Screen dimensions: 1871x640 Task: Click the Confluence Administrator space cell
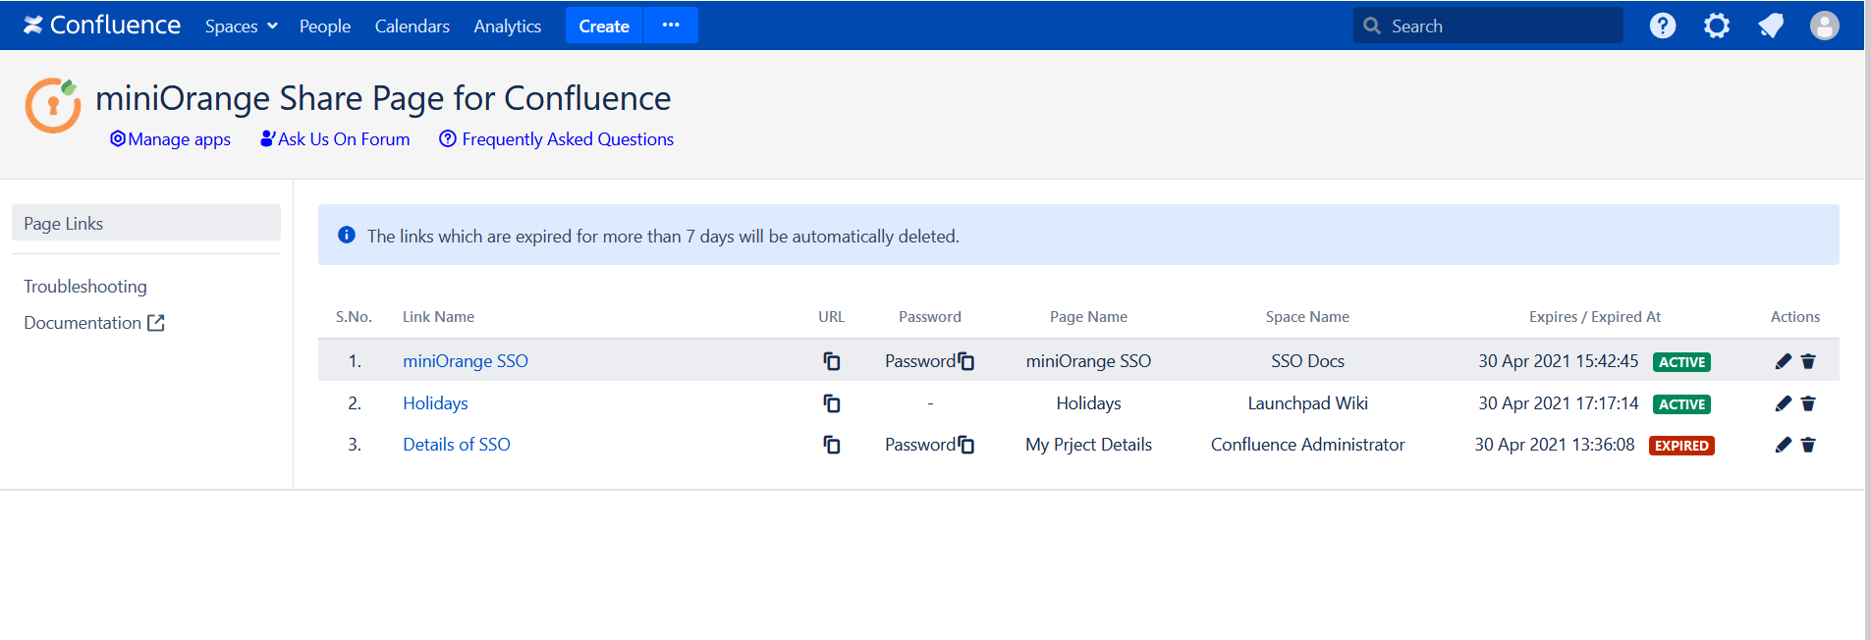[x=1307, y=445]
